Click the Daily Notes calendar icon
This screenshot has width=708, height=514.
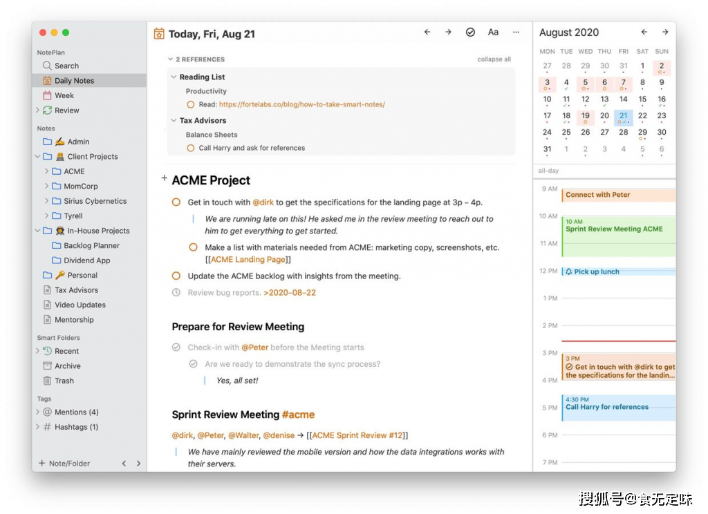click(x=47, y=81)
